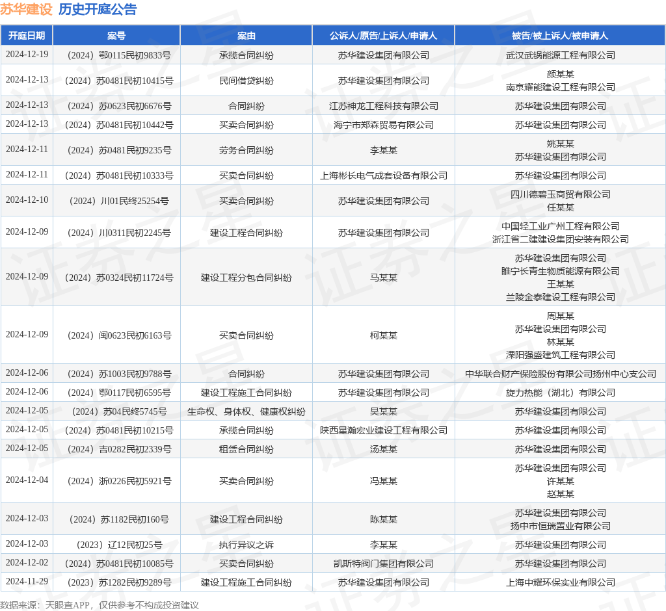The image size is (666, 611).
Task: Click case number (2024)苏1182民初160号
Action: [120, 519]
